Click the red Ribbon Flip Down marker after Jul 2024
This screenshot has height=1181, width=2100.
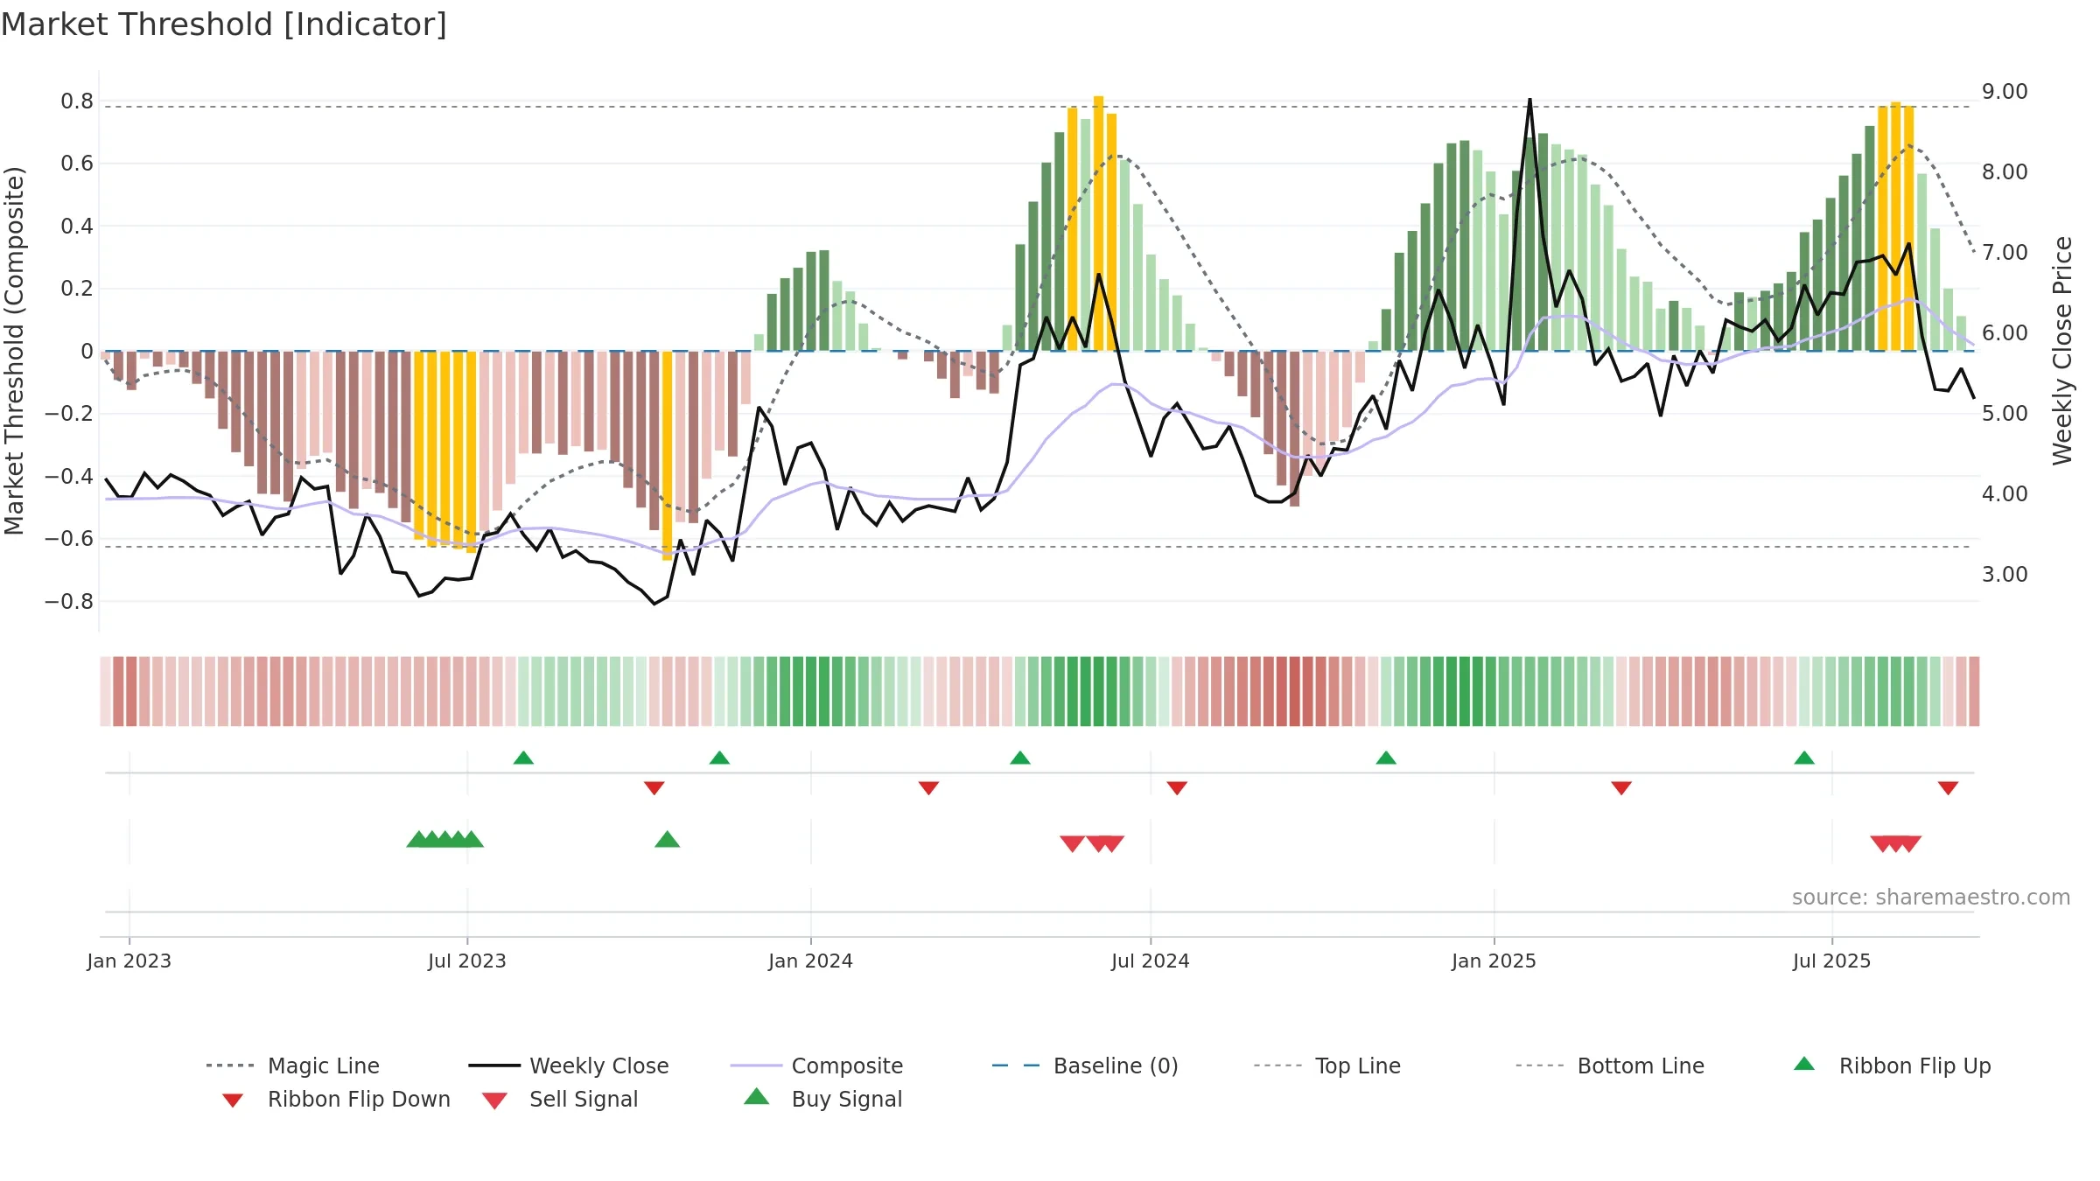1177,788
